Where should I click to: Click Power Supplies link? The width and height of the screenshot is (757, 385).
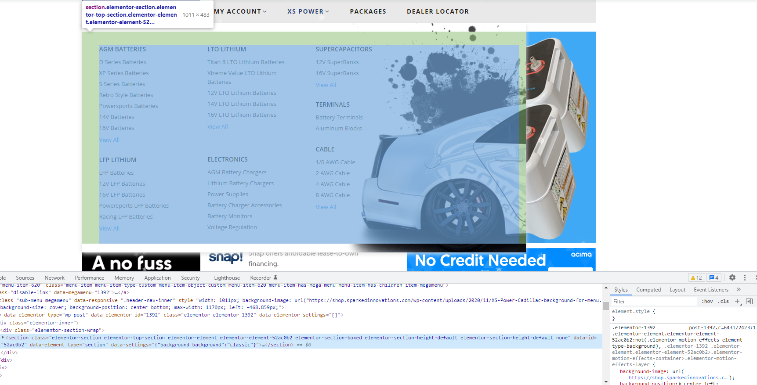tap(228, 194)
